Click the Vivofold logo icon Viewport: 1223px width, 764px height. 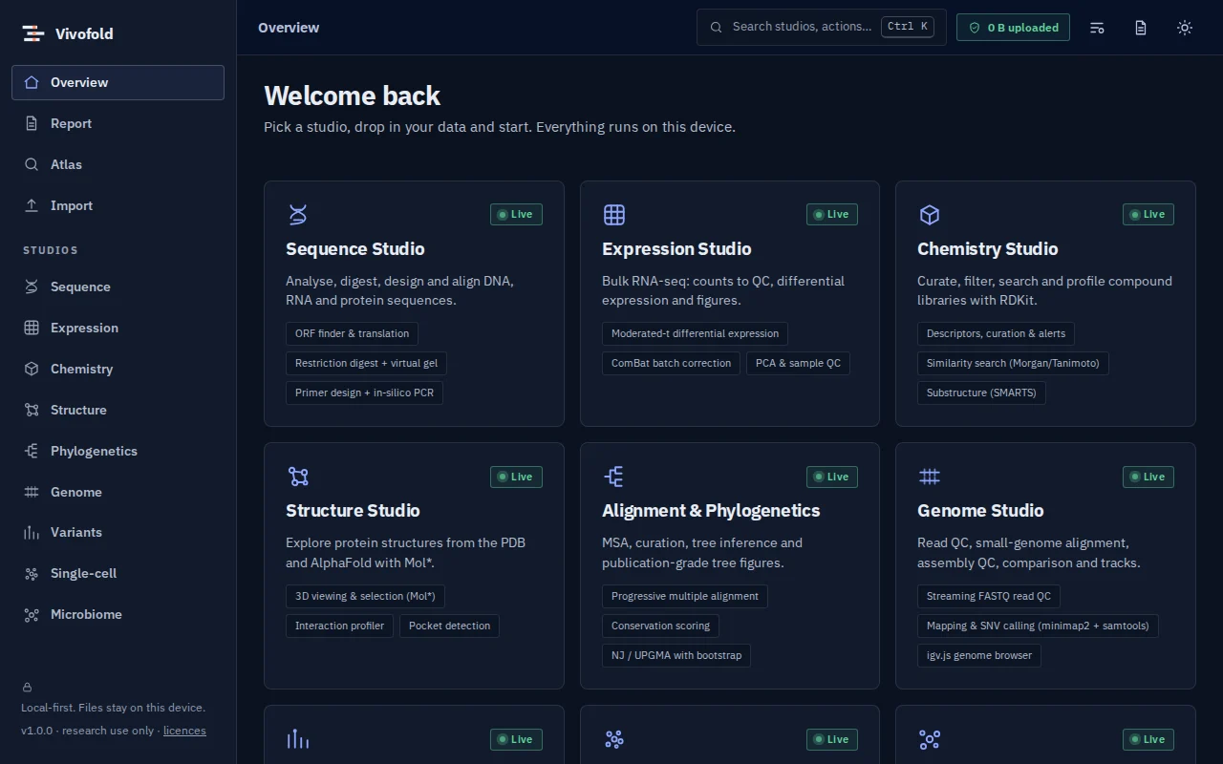33,33
